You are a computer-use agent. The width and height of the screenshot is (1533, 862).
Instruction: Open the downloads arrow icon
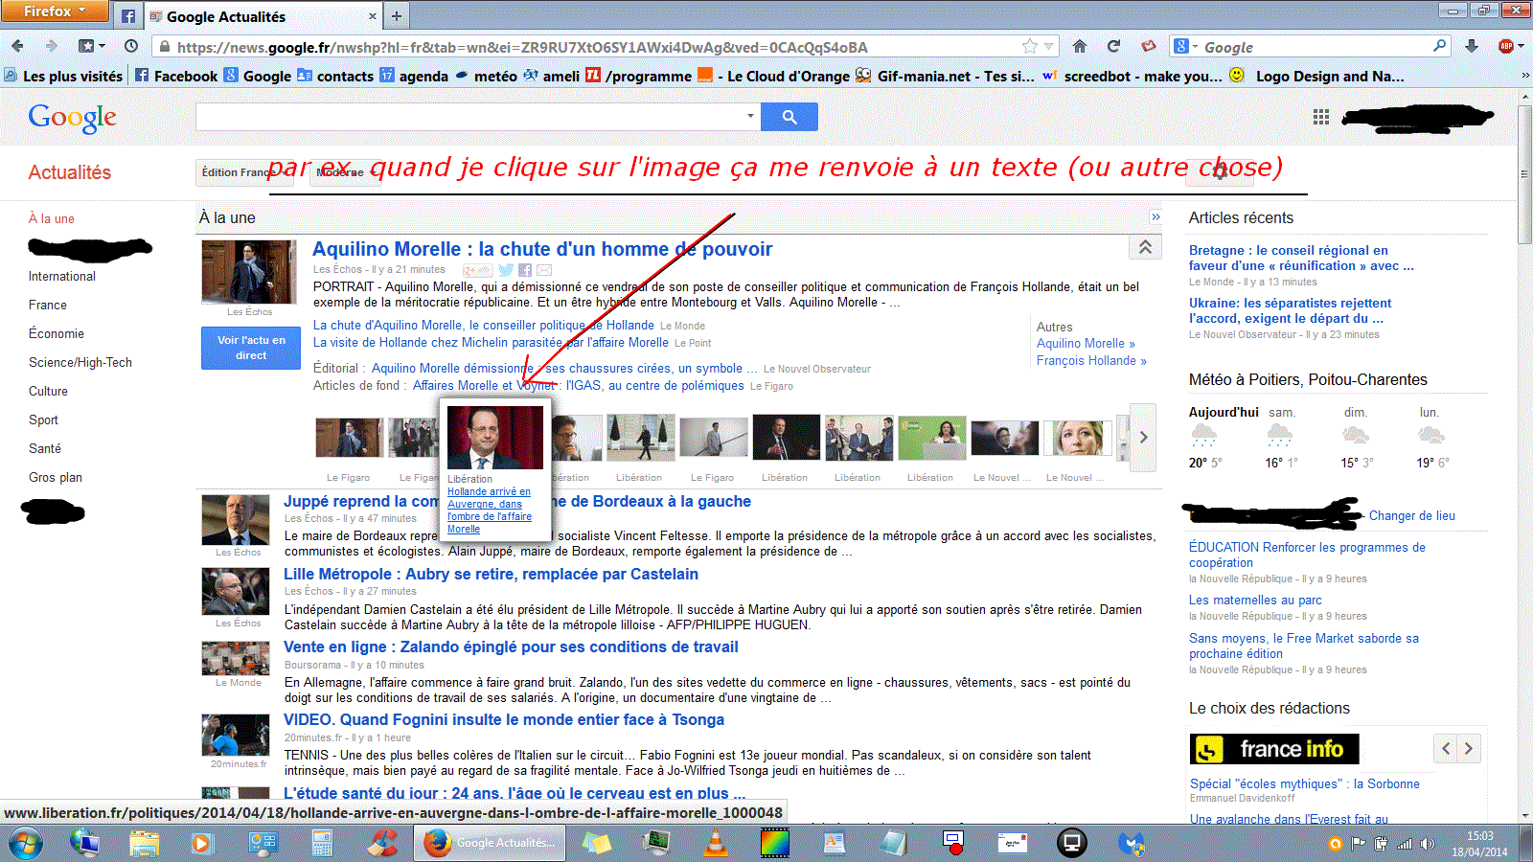[1472, 46]
